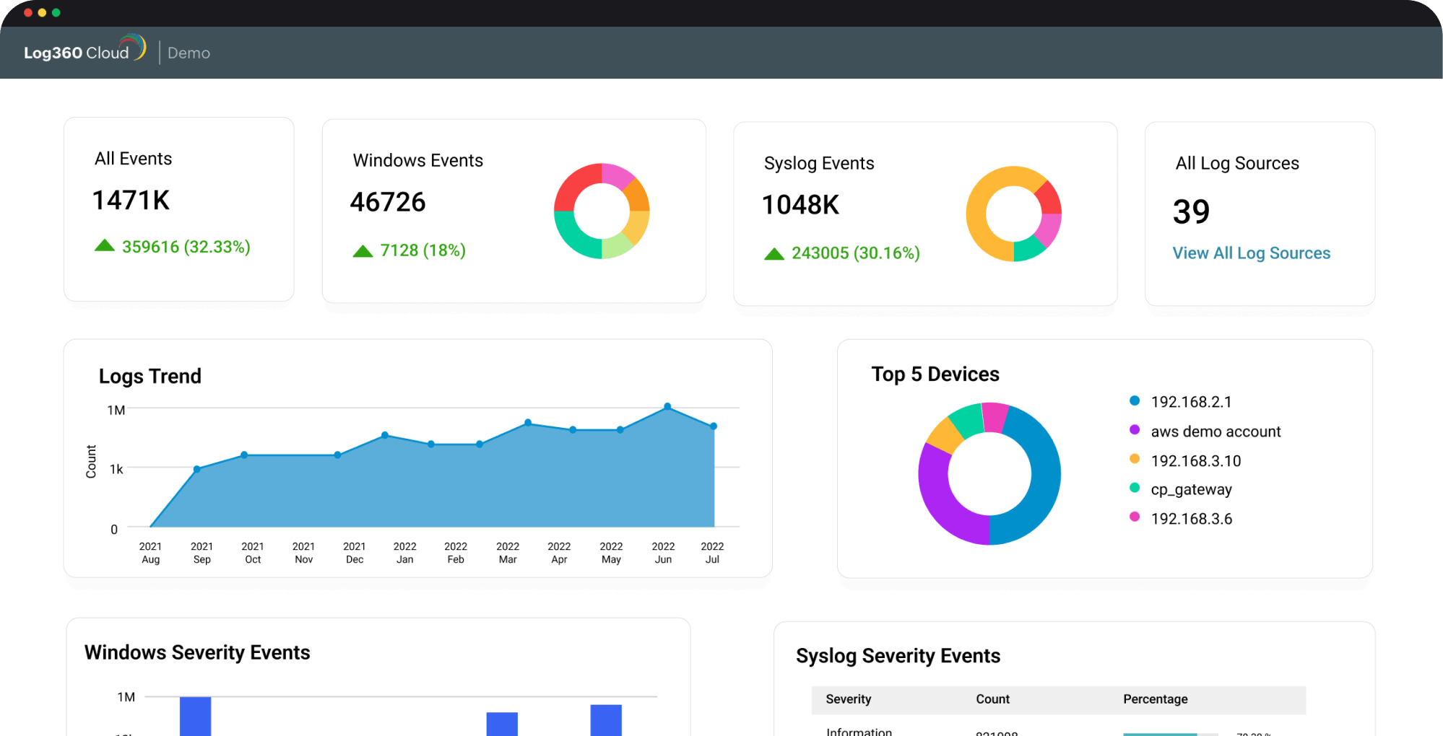The width and height of the screenshot is (1443, 736).
Task: Click the green increase arrow under Syslog Events
Action: coord(774,253)
